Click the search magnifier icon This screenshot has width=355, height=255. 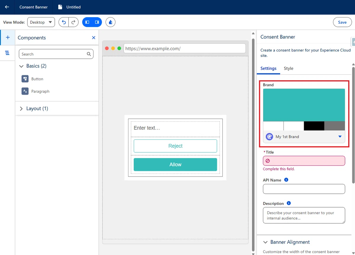pyautogui.click(x=89, y=54)
